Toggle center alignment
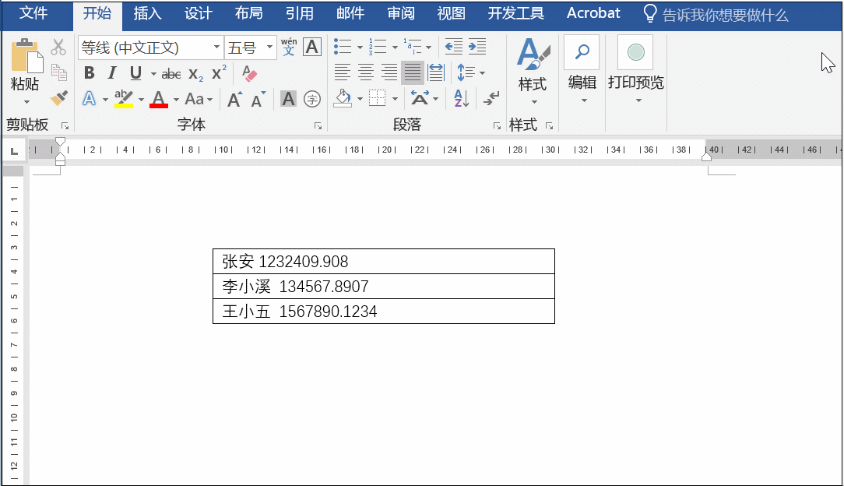844x486 pixels. 364,72
